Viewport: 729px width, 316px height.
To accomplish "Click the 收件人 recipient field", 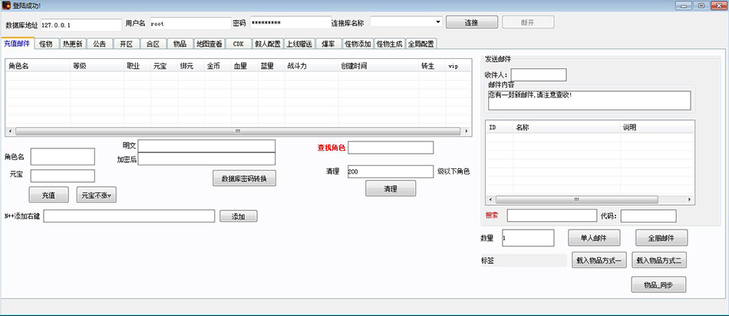I will [x=539, y=74].
